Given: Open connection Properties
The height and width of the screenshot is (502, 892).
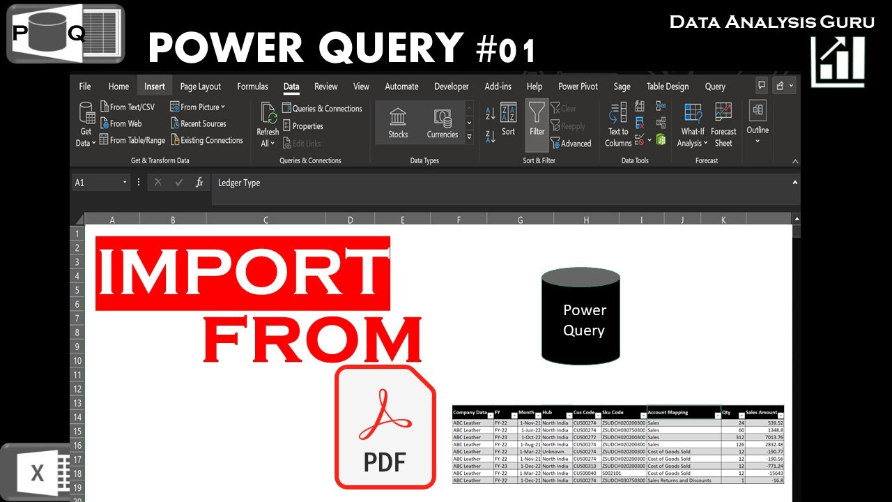Looking at the screenshot, I should (x=302, y=126).
